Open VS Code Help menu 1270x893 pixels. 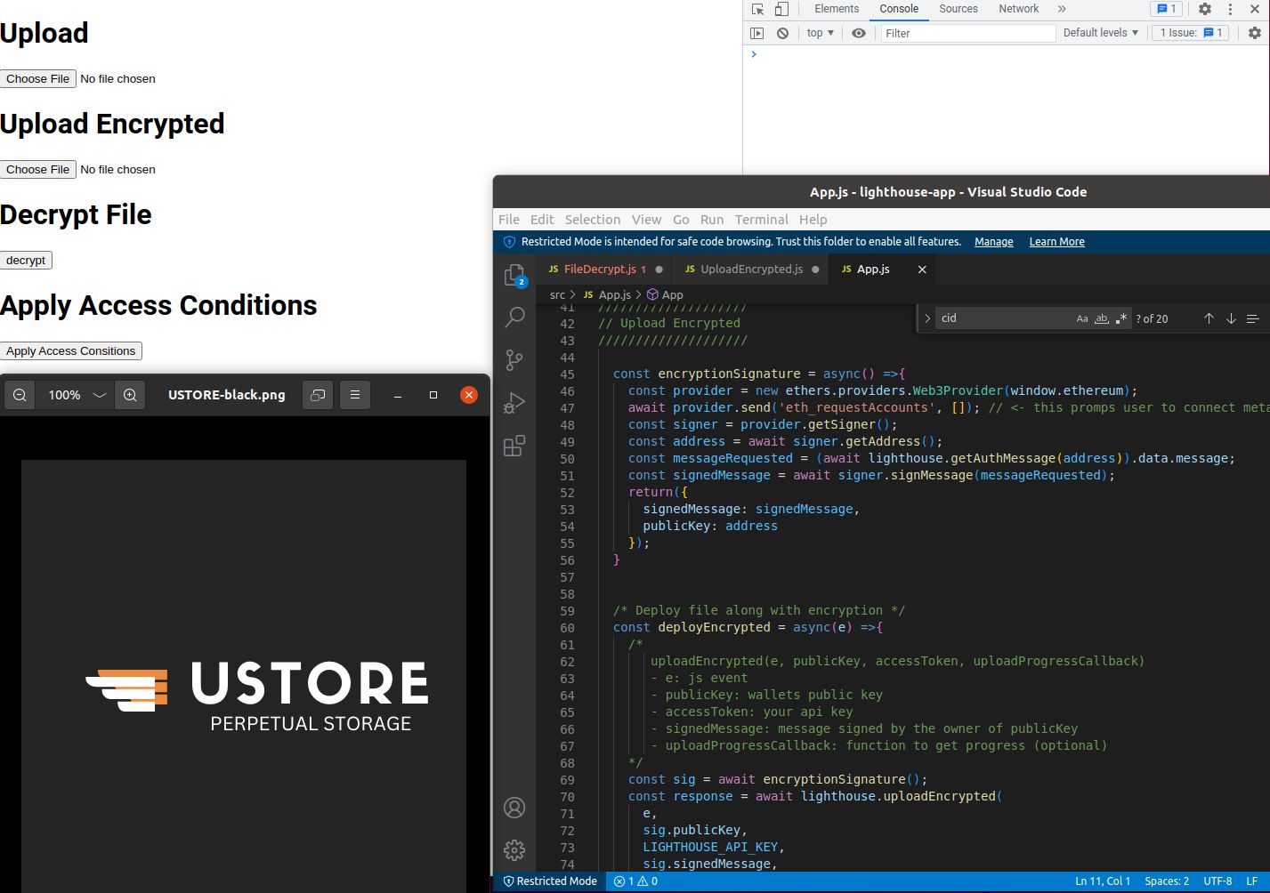[813, 220]
